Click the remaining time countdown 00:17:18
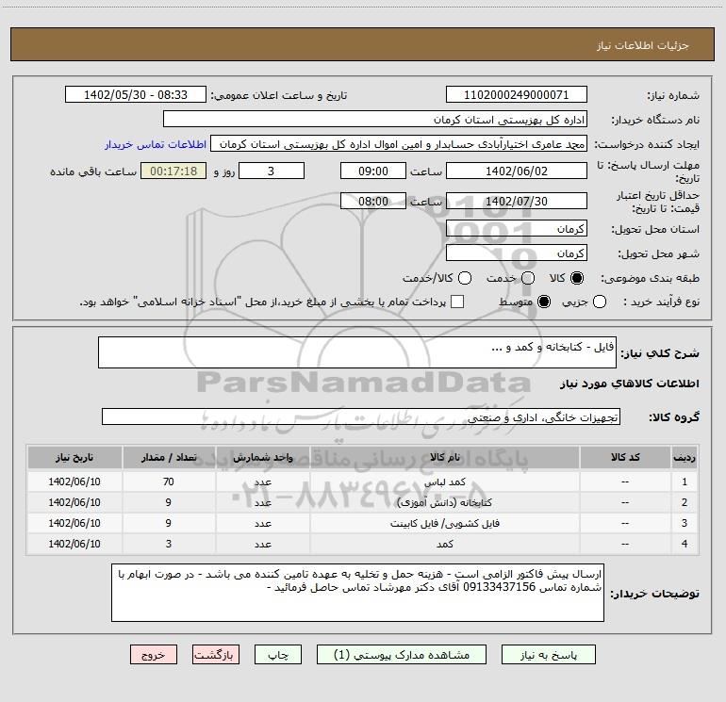726x702 pixels. [173, 171]
